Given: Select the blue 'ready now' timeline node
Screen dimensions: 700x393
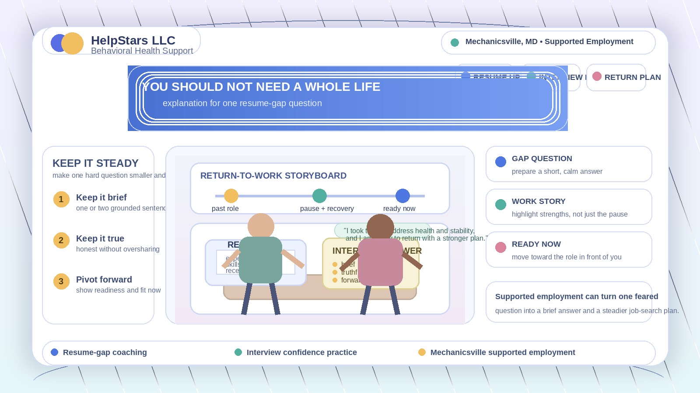Looking at the screenshot, I should click(x=402, y=196).
